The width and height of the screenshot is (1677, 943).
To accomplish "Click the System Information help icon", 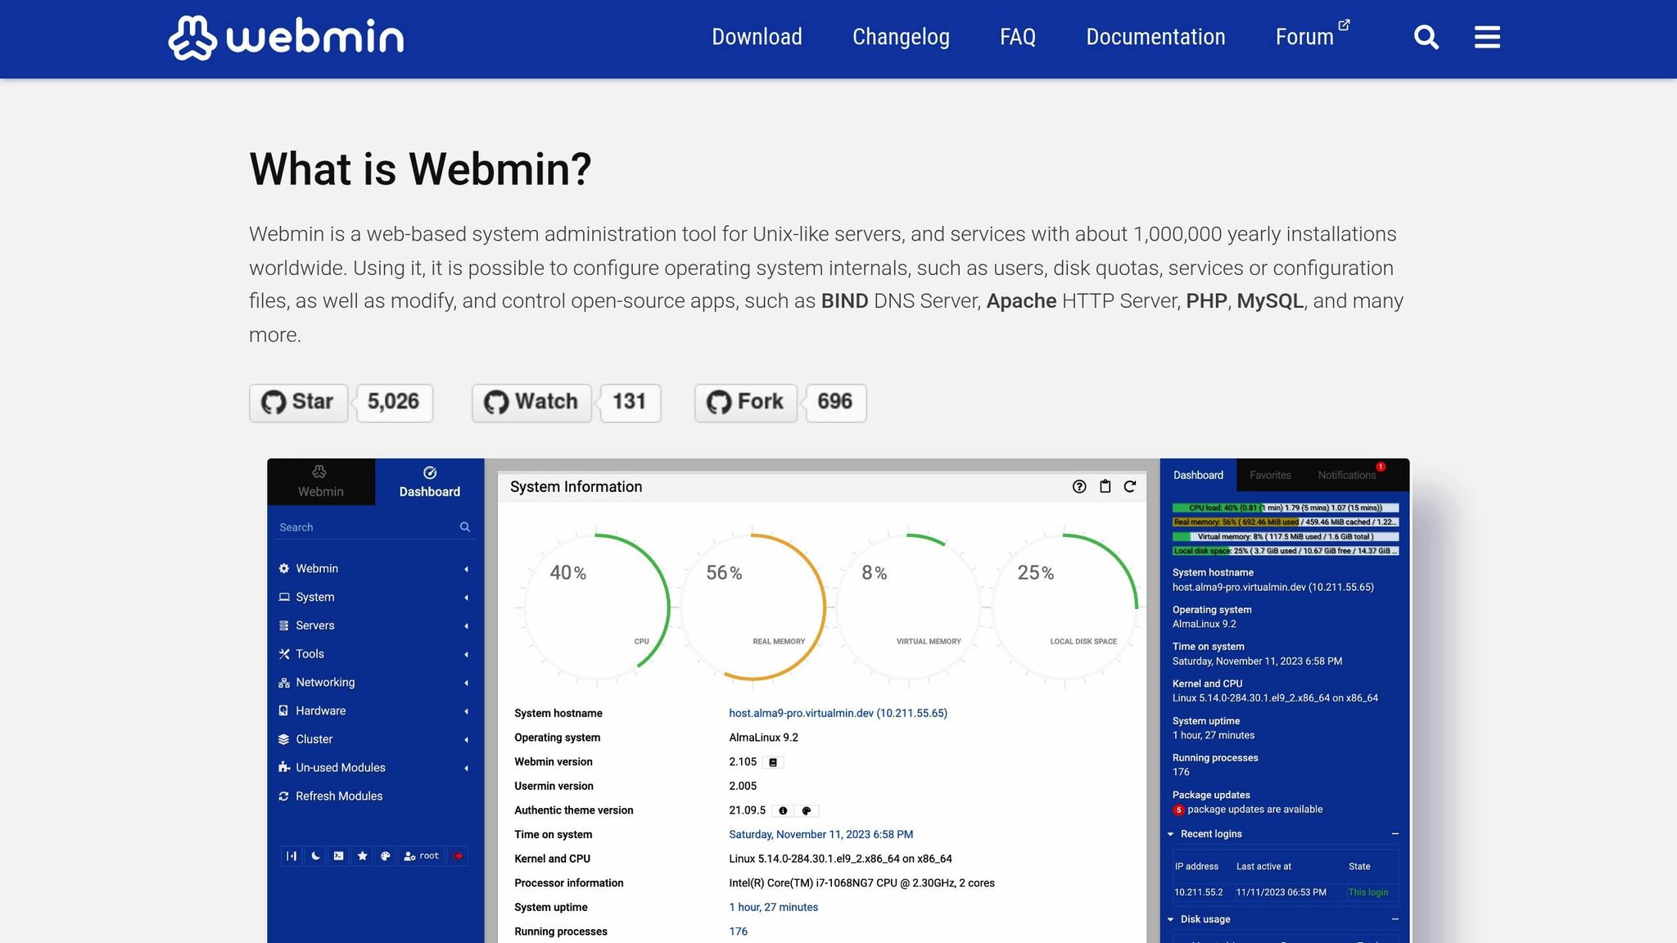I will point(1079,487).
